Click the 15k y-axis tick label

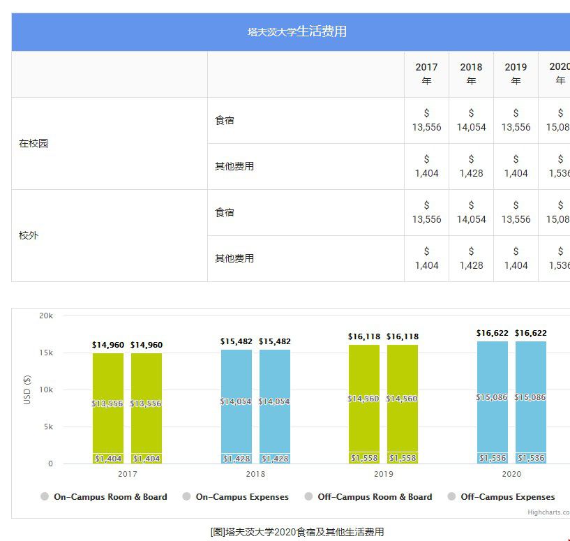point(46,353)
